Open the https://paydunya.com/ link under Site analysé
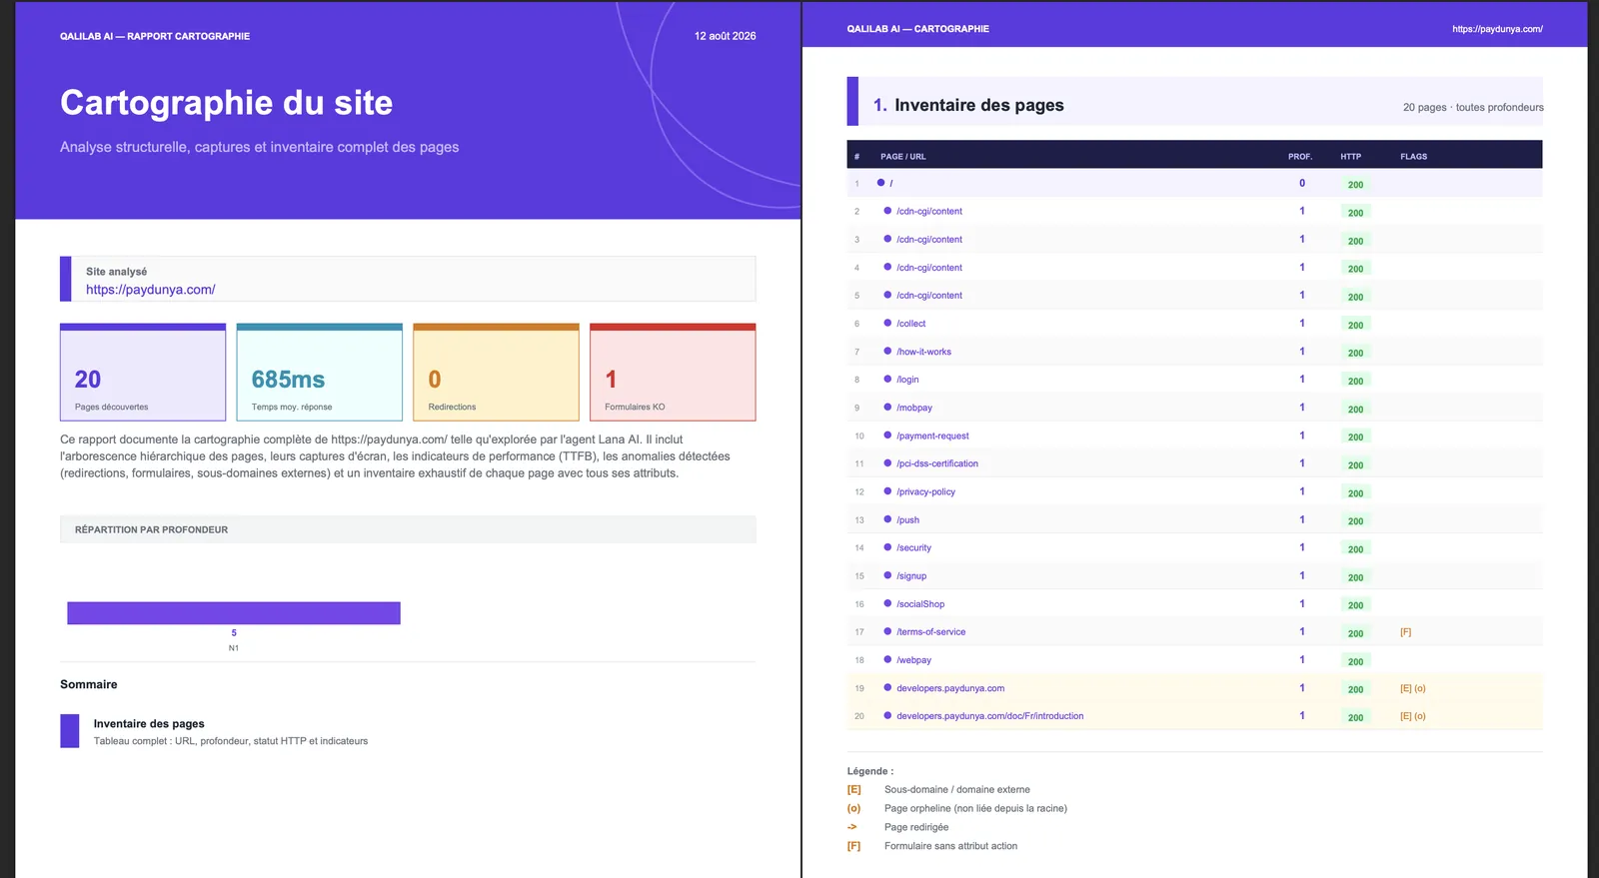Viewport: 1599px width, 878px height. click(x=151, y=290)
